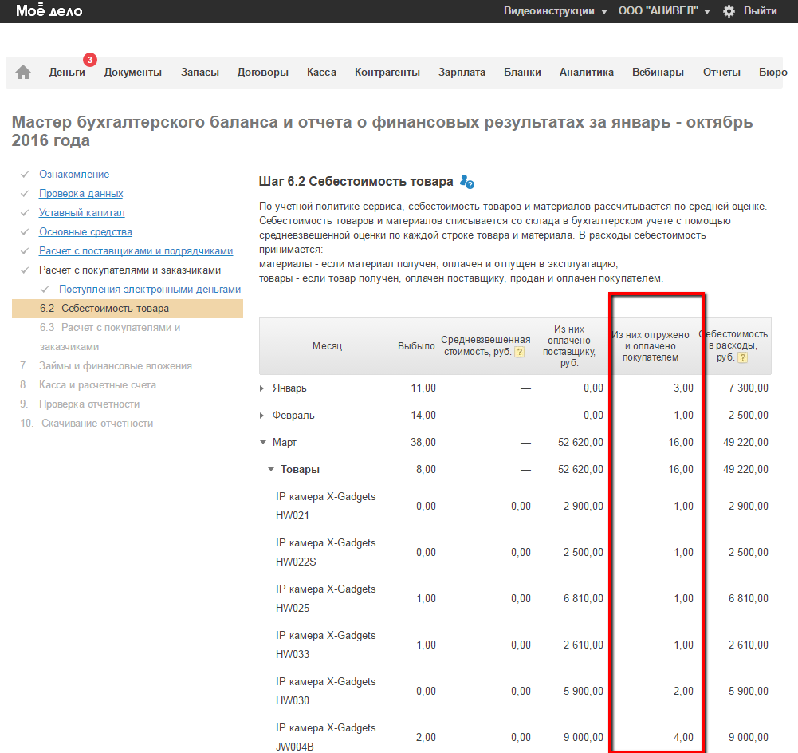Click the Выйти logout link
The image size is (798, 753).
(760, 11)
